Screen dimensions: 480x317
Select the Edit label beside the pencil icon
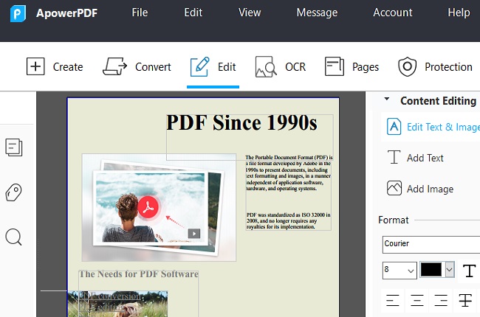pos(227,67)
